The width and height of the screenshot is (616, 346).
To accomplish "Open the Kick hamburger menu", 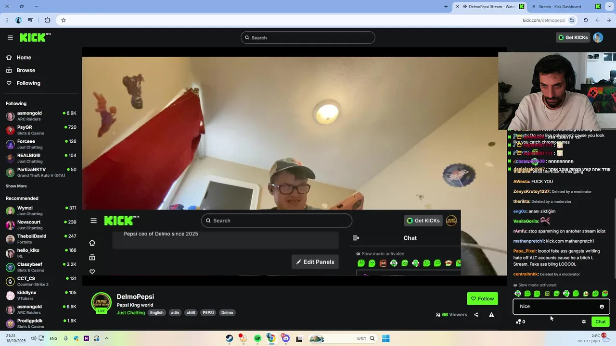I will click(x=10, y=37).
